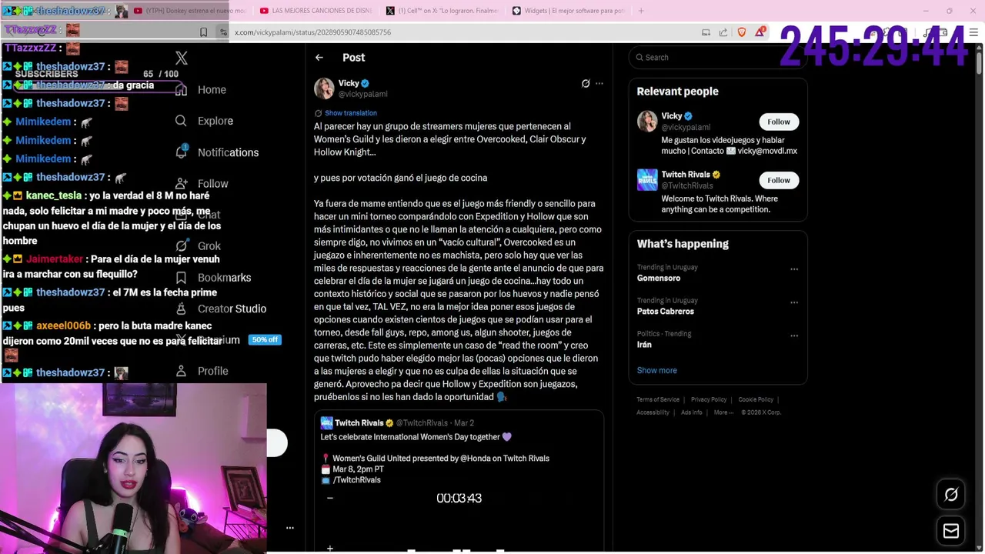Expand the More footer menu
This screenshot has width=985, height=554.
pyautogui.click(x=723, y=412)
